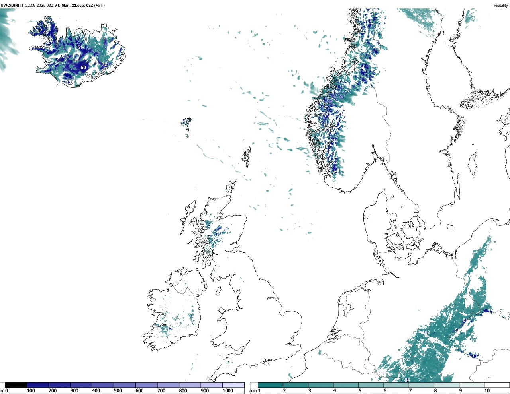510x394 pixels.
Task: Select the 200–300 m visibility color band
Action: (59, 385)
